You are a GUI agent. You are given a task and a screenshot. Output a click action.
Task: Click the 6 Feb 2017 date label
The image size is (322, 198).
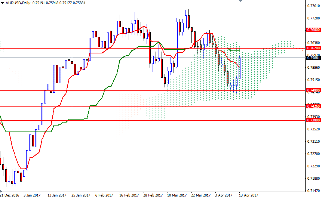tap(104, 195)
